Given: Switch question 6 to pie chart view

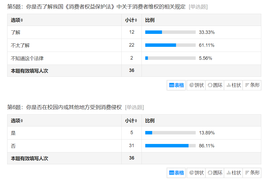Looking at the screenshot, I should 196,173.
